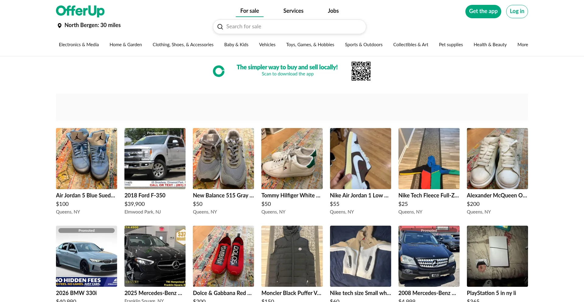Open Collectibles & Art category

coord(411,45)
